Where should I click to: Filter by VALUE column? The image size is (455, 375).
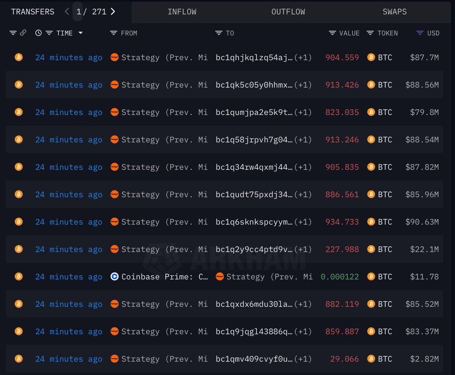pyautogui.click(x=332, y=33)
